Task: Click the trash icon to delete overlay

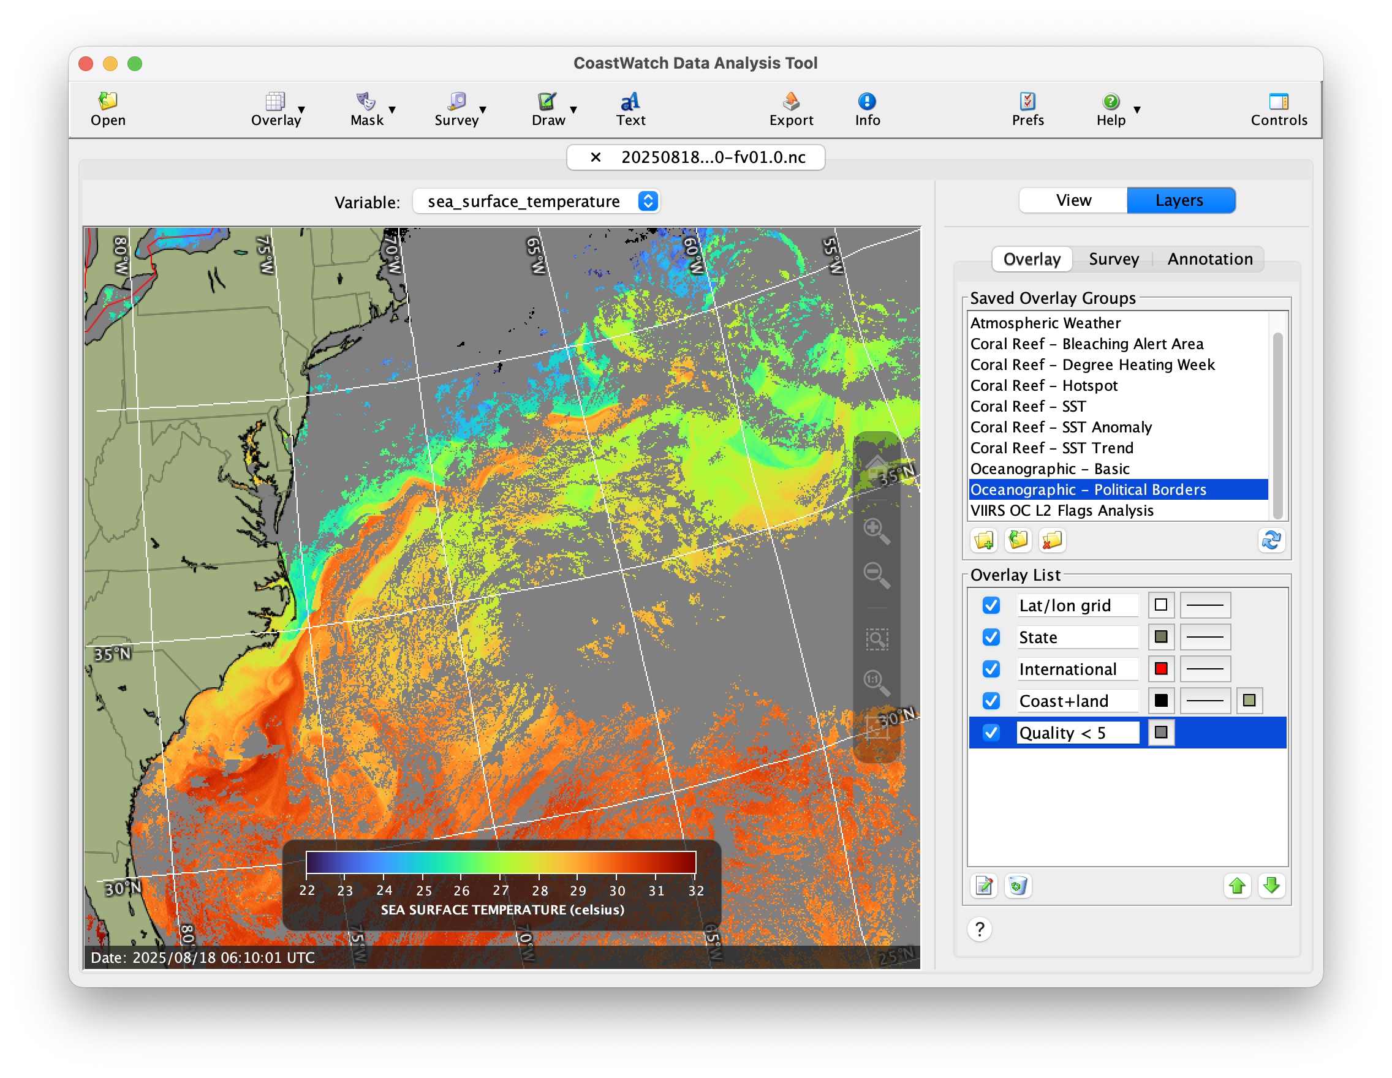Action: click(x=1018, y=886)
